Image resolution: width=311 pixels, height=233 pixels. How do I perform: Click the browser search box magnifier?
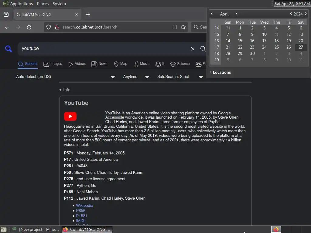(196, 27)
